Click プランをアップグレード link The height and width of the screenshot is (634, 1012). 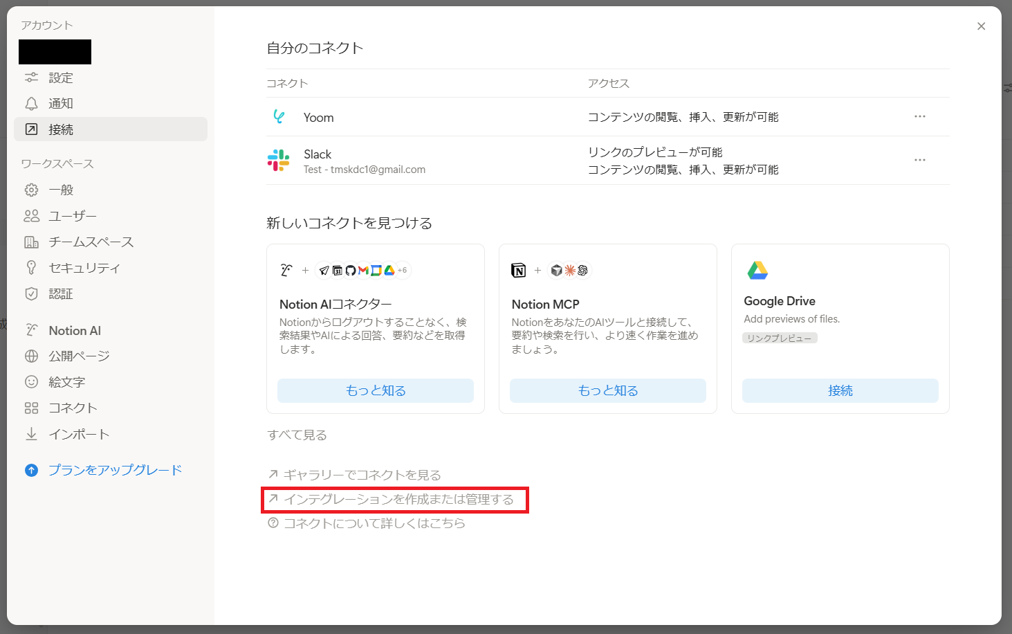[116, 471]
